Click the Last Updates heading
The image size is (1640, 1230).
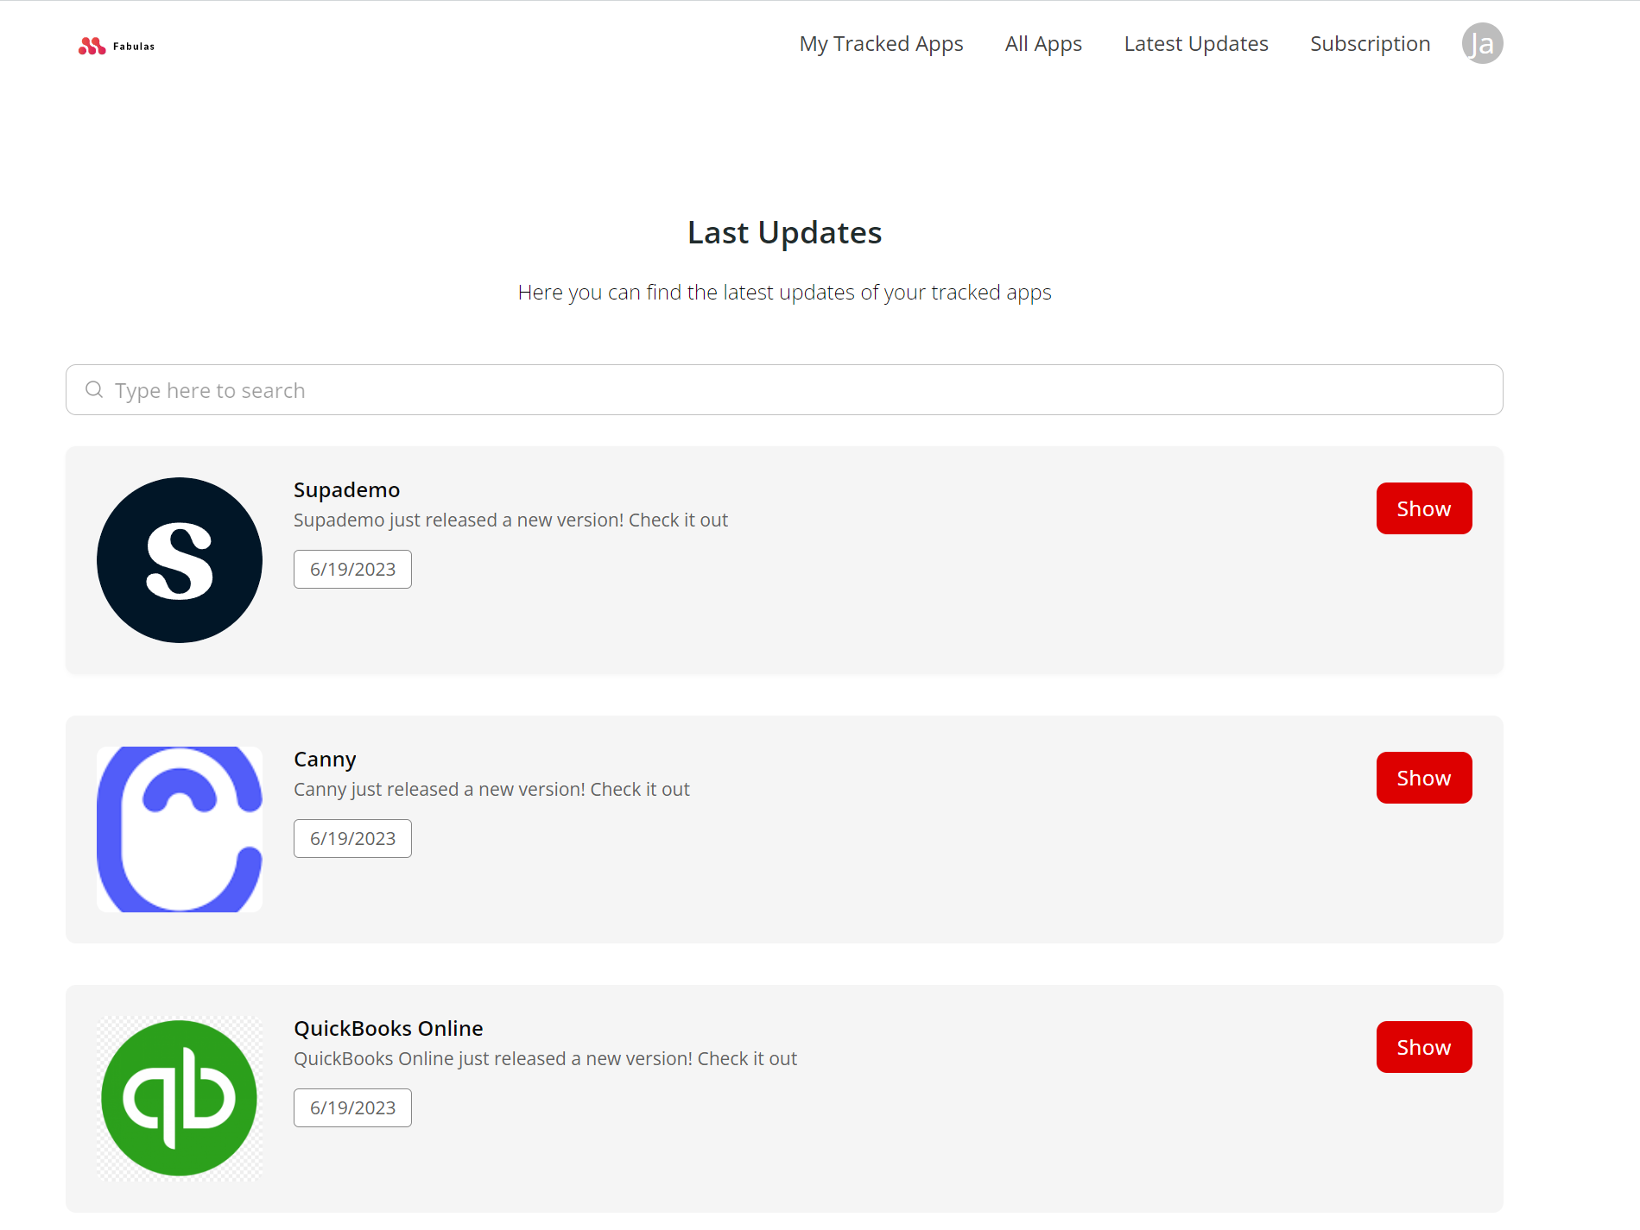click(x=784, y=233)
